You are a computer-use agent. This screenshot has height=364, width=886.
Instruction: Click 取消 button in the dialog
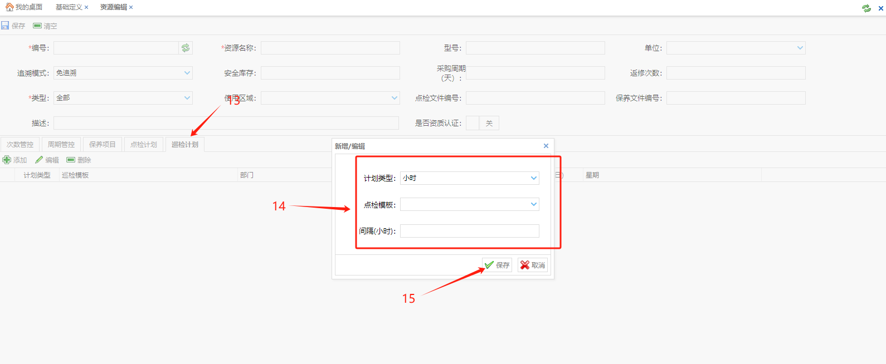pos(532,265)
